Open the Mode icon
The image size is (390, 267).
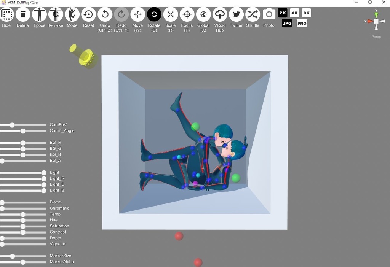coord(72,14)
